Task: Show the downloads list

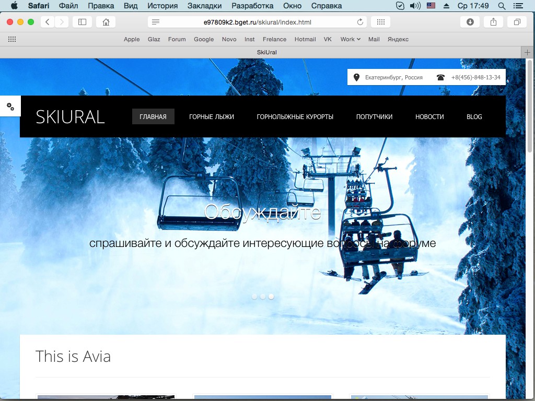Action: pos(470,22)
